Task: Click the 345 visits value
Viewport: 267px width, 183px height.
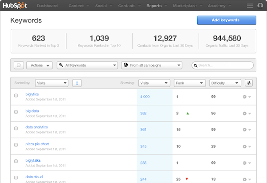Action: point(143,146)
